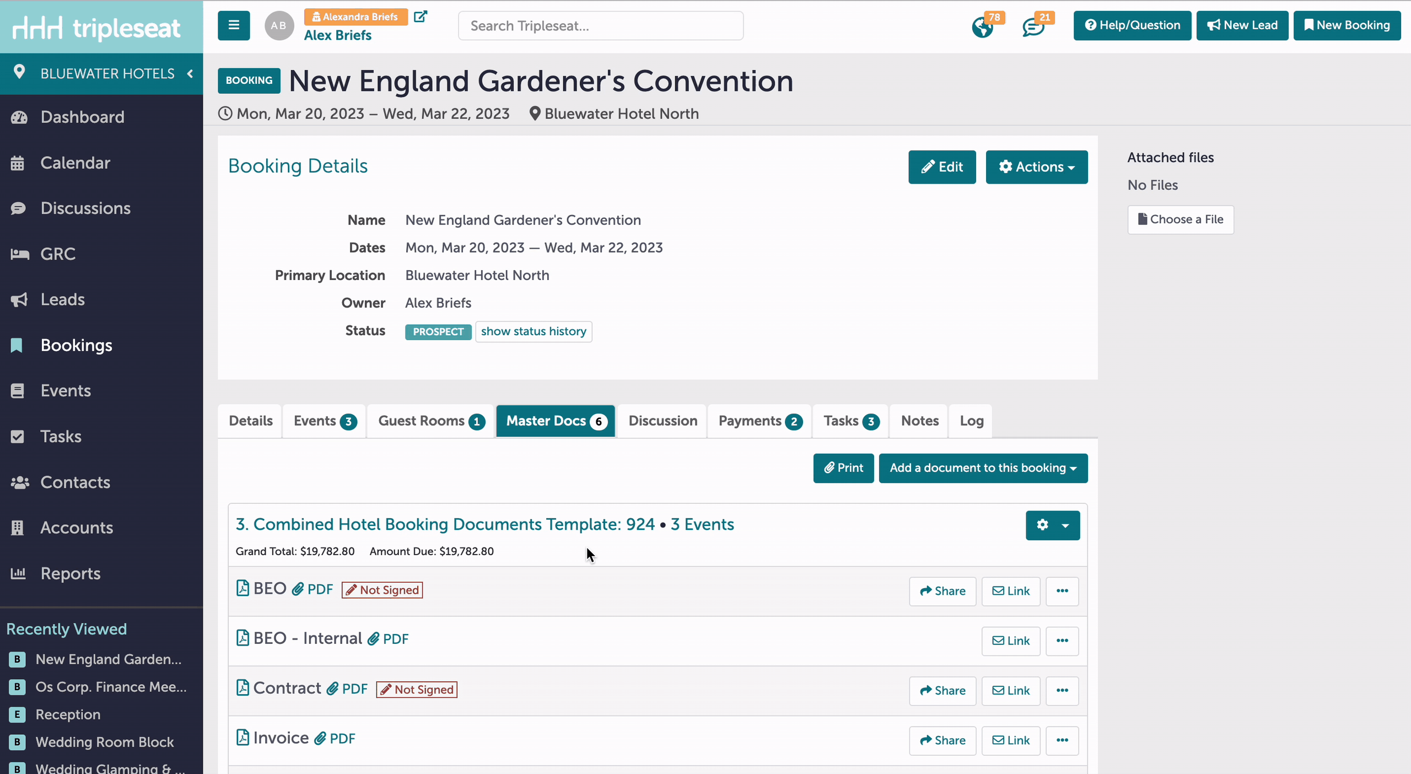Image resolution: width=1411 pixels, height=774 pixels.
Task: Open the Combined Hotel Booking Documents Template link
Action: click(x=445, y=524)
